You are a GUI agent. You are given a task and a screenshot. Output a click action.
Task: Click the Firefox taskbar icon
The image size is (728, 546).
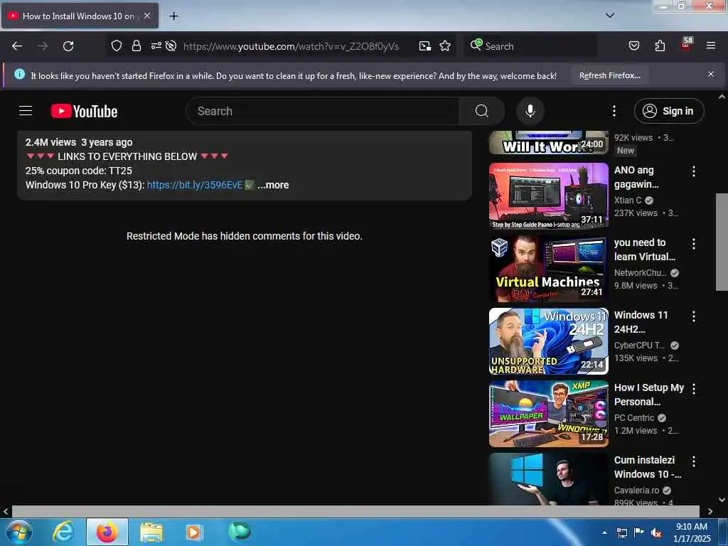(107, 532)
